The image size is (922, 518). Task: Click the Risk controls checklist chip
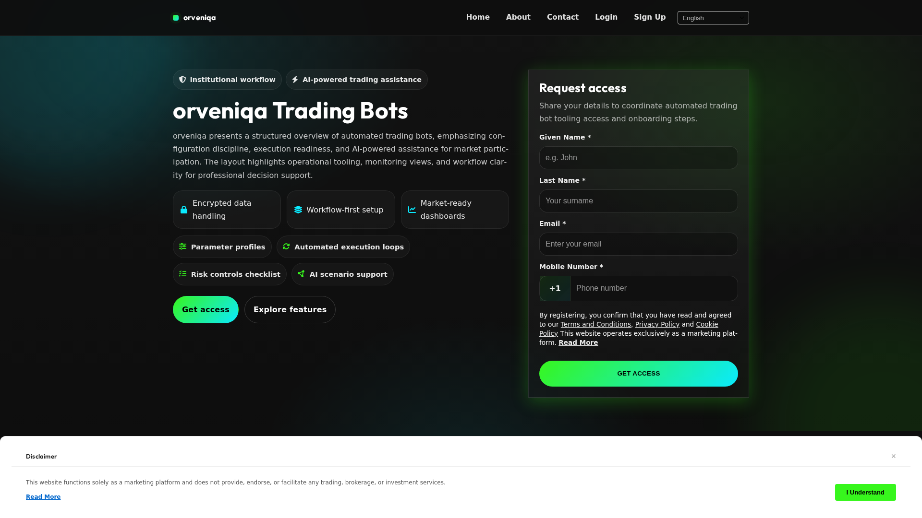pyautogui.click(x=230, y=274)
